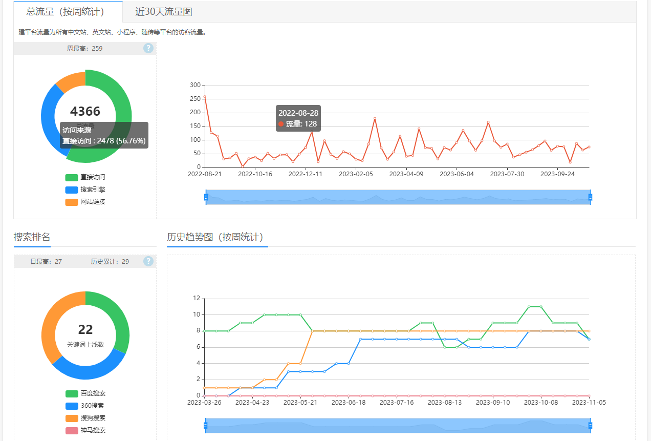Click the blue selected range of the traffic zoom bar
This screenshot has width=651, height=441.
tap(398, 197)
